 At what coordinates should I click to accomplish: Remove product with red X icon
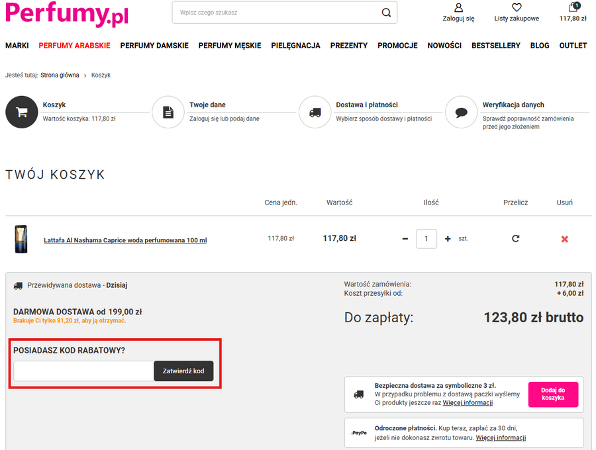click(x=564, y=239)
